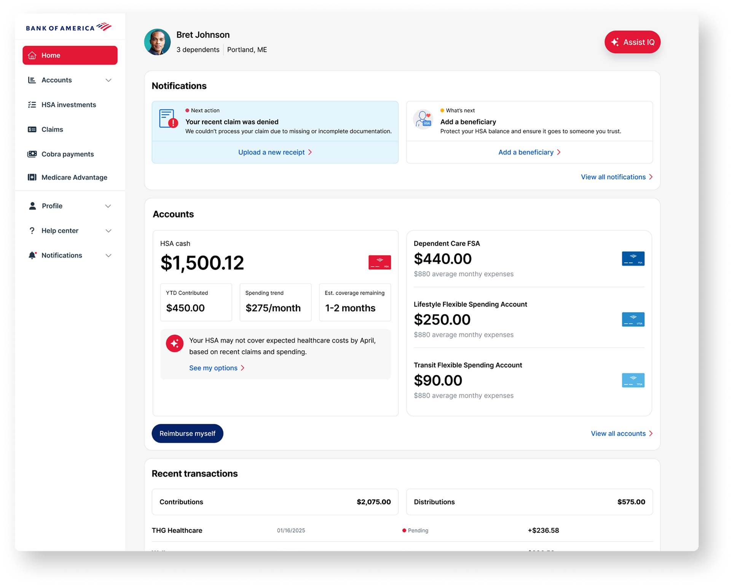
Task: Click the Cobra payments wallet icon
Action: (x=32, y=154)
